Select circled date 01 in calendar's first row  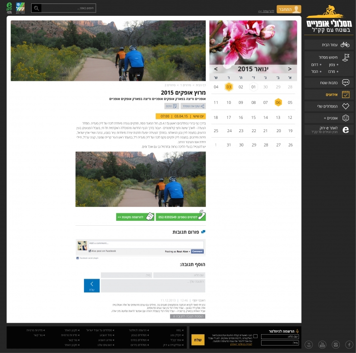coord(253,87)
